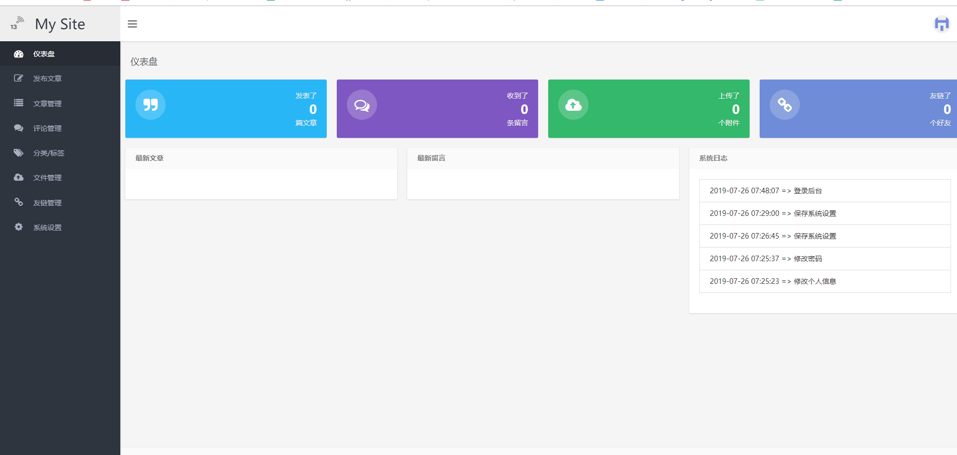Image resolution: width=957 pixels, height=455 pixels.
Task: Click the save icon at the top right
Action: [941, 24]
